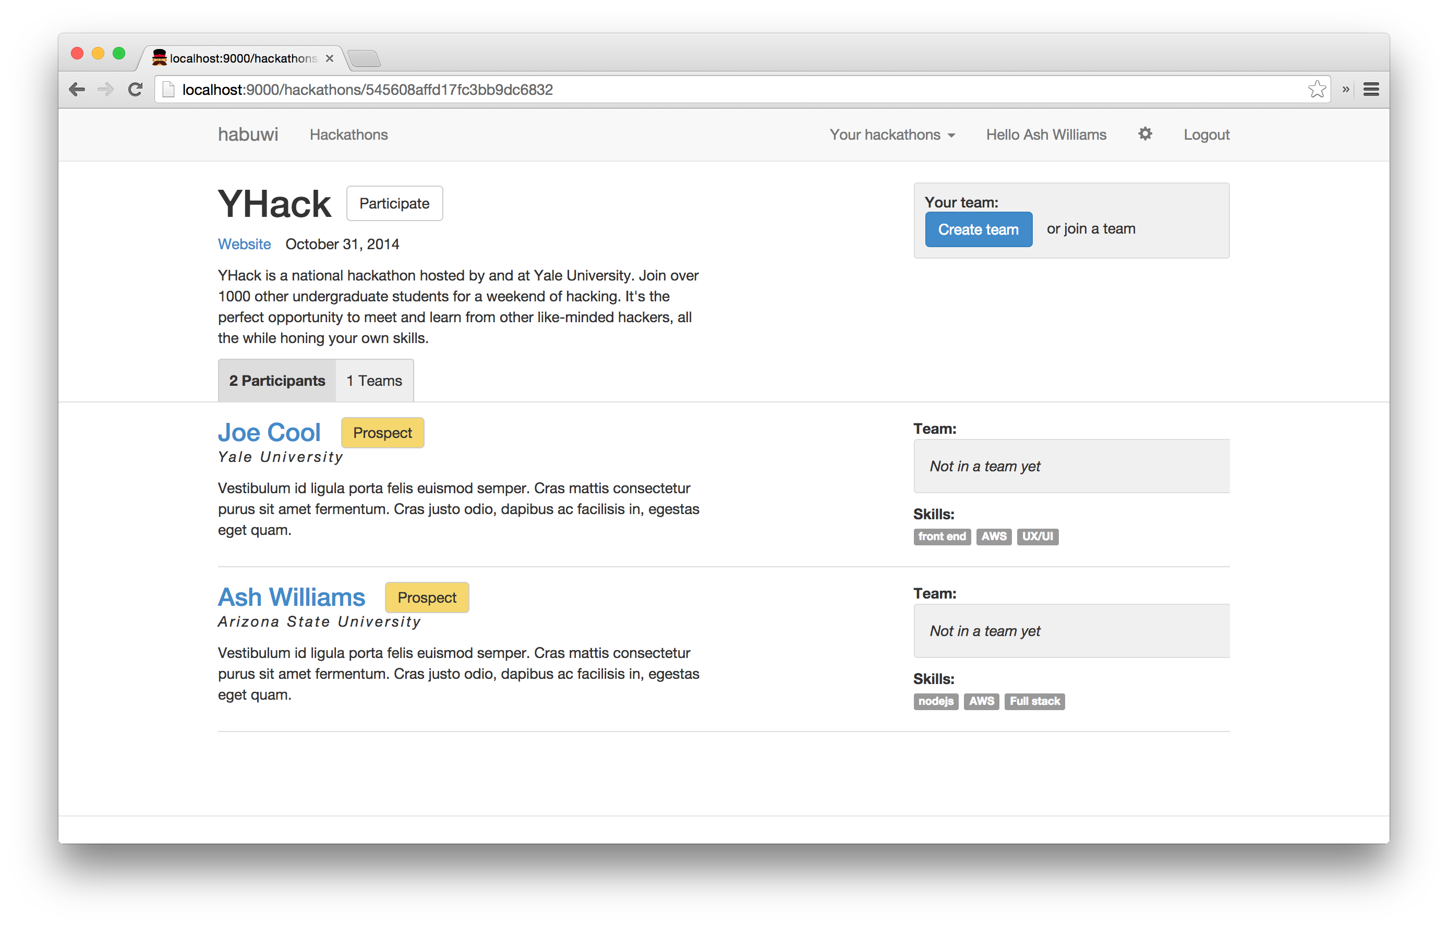The width and height of the screenshot is (1448, 927).
Task: Open settings via the gear icon
Action: (1144, 133)
